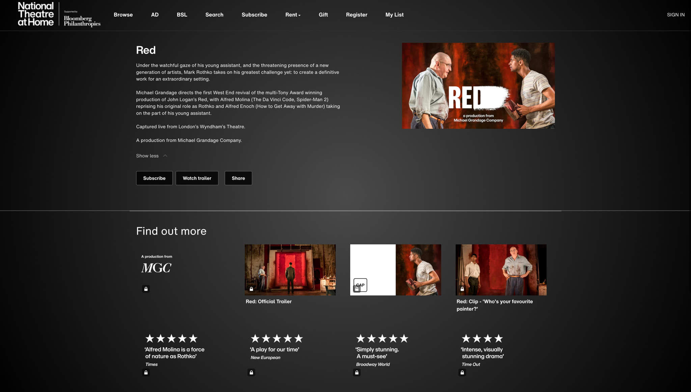Open the National Theatre at Home logo
The width and height of the screenshot is (691, 392).
pyautogui.click(x=36, y=14)
